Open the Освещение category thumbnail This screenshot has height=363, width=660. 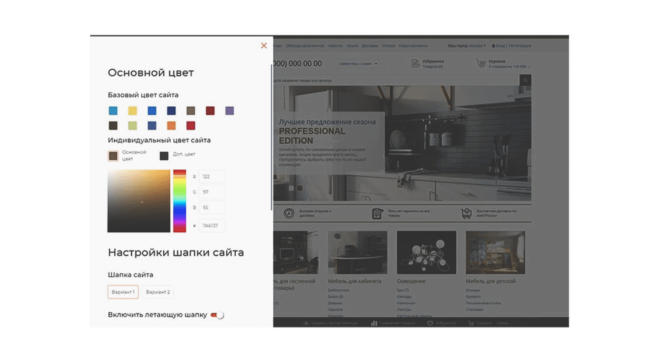point(427,252)
